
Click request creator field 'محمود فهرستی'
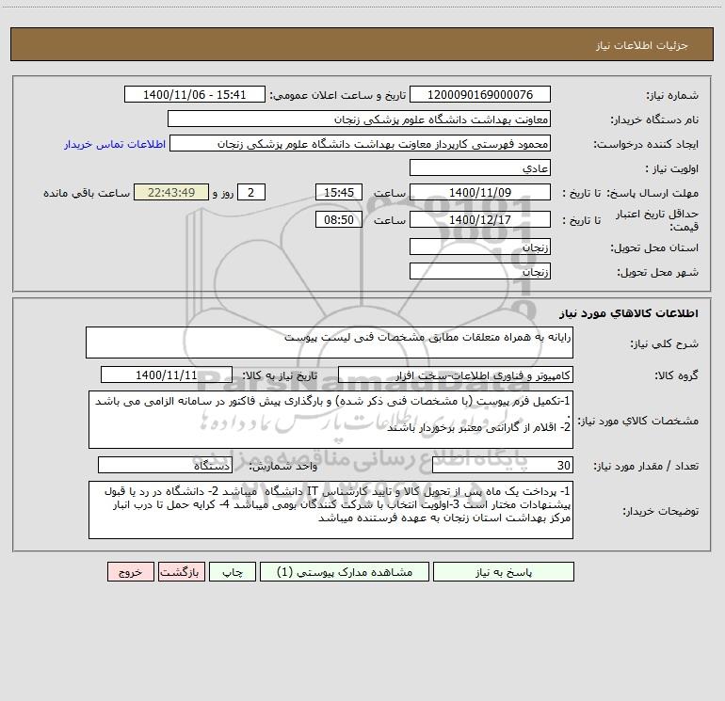pos(360,143)
